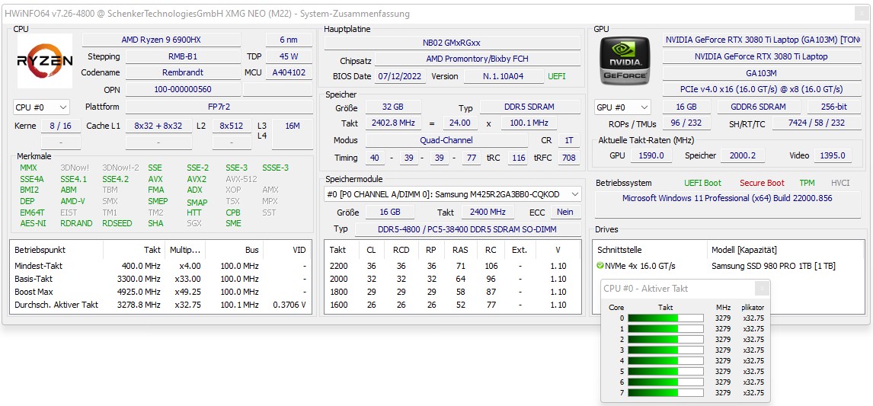Screen dimensions: 873x406
Task: Click the OPN 100-000000560 field
Action: [183, 89]
